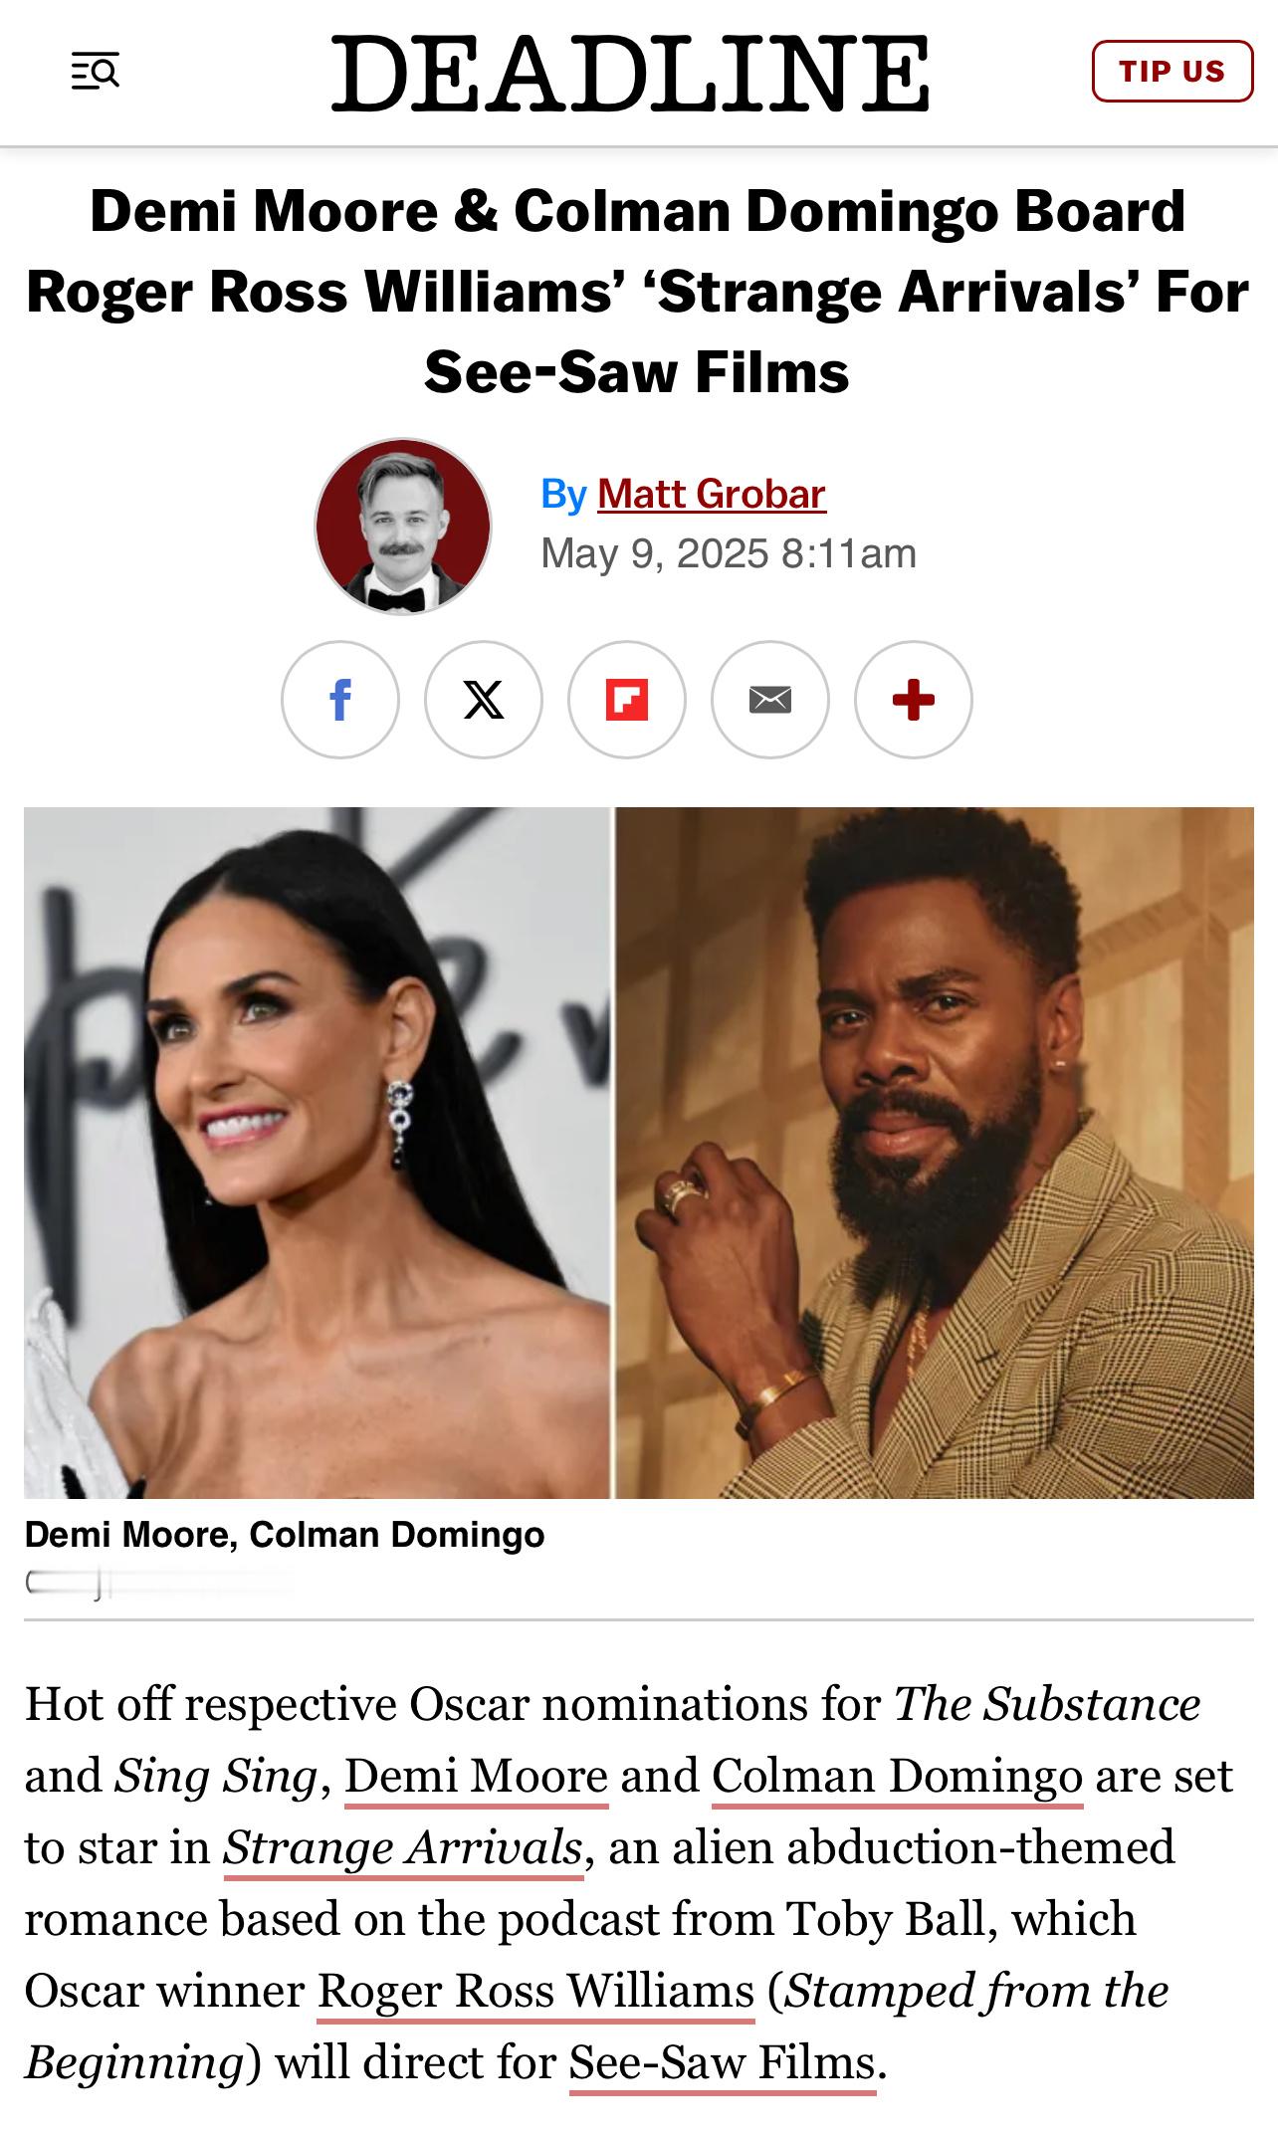Click the Tip Us button
The image size is (1278, 2137).
[1172, 71]
